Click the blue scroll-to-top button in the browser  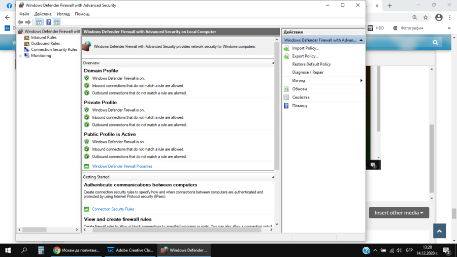click(439, 231)
